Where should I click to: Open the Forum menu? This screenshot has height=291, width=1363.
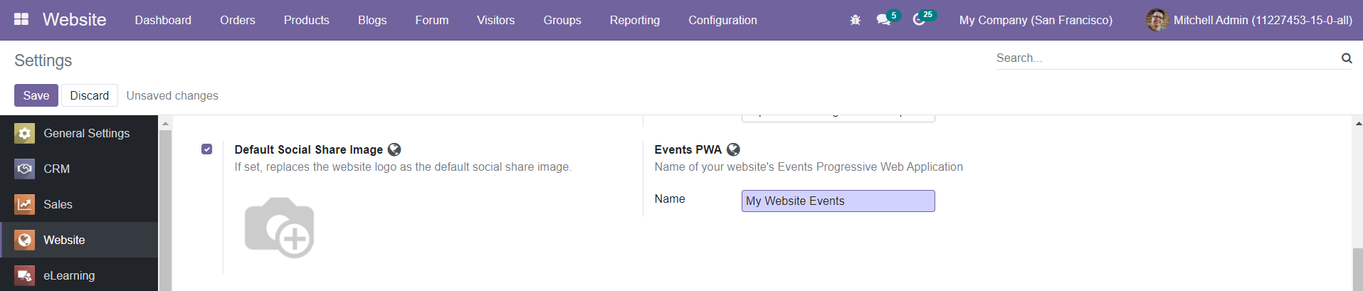[432, 20]
